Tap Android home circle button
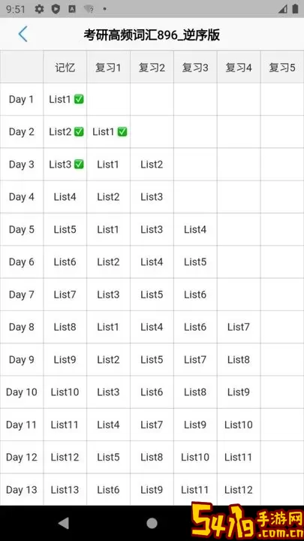304x541 pixels. point(152,523)
